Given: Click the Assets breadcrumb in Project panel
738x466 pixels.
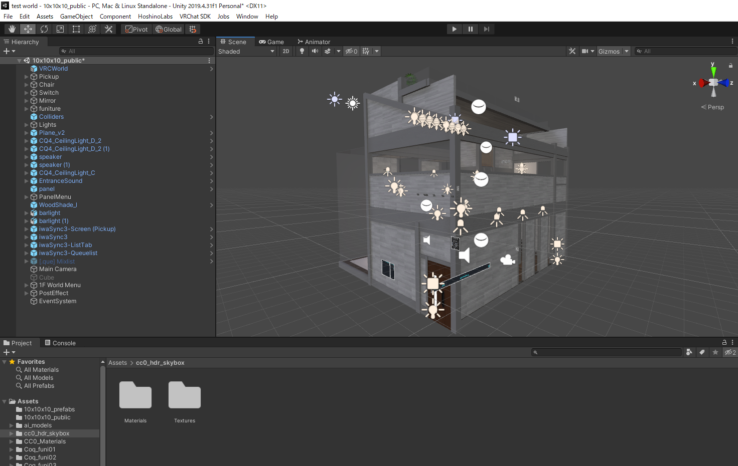Looking at the screenshot, I should point(117,362).
